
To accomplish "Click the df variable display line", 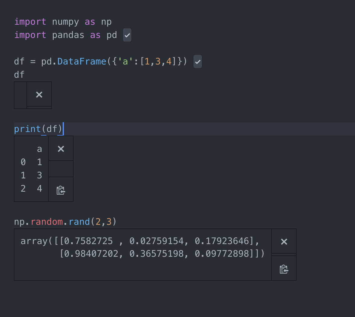I will (19, 74).
